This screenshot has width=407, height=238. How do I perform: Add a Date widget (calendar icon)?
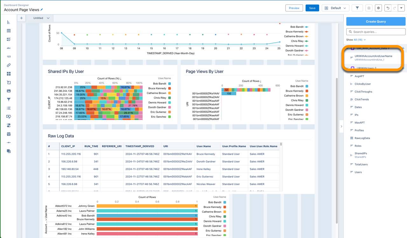(9, 134)
